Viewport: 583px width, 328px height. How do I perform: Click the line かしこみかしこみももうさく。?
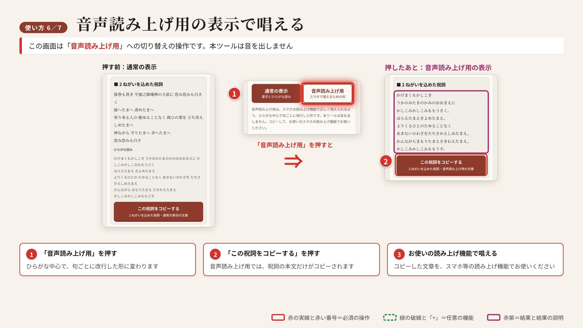click(423, 111)
